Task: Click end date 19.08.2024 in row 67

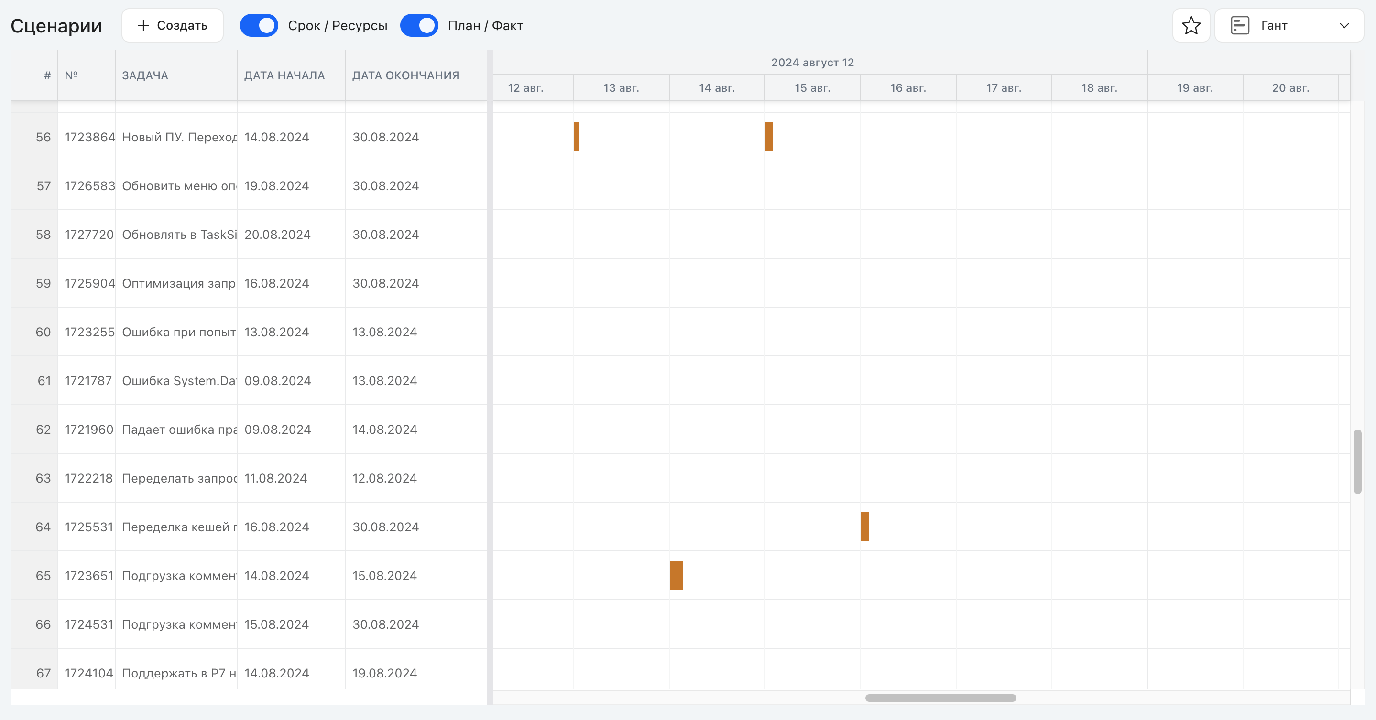Action: click(x=384, y=673)
